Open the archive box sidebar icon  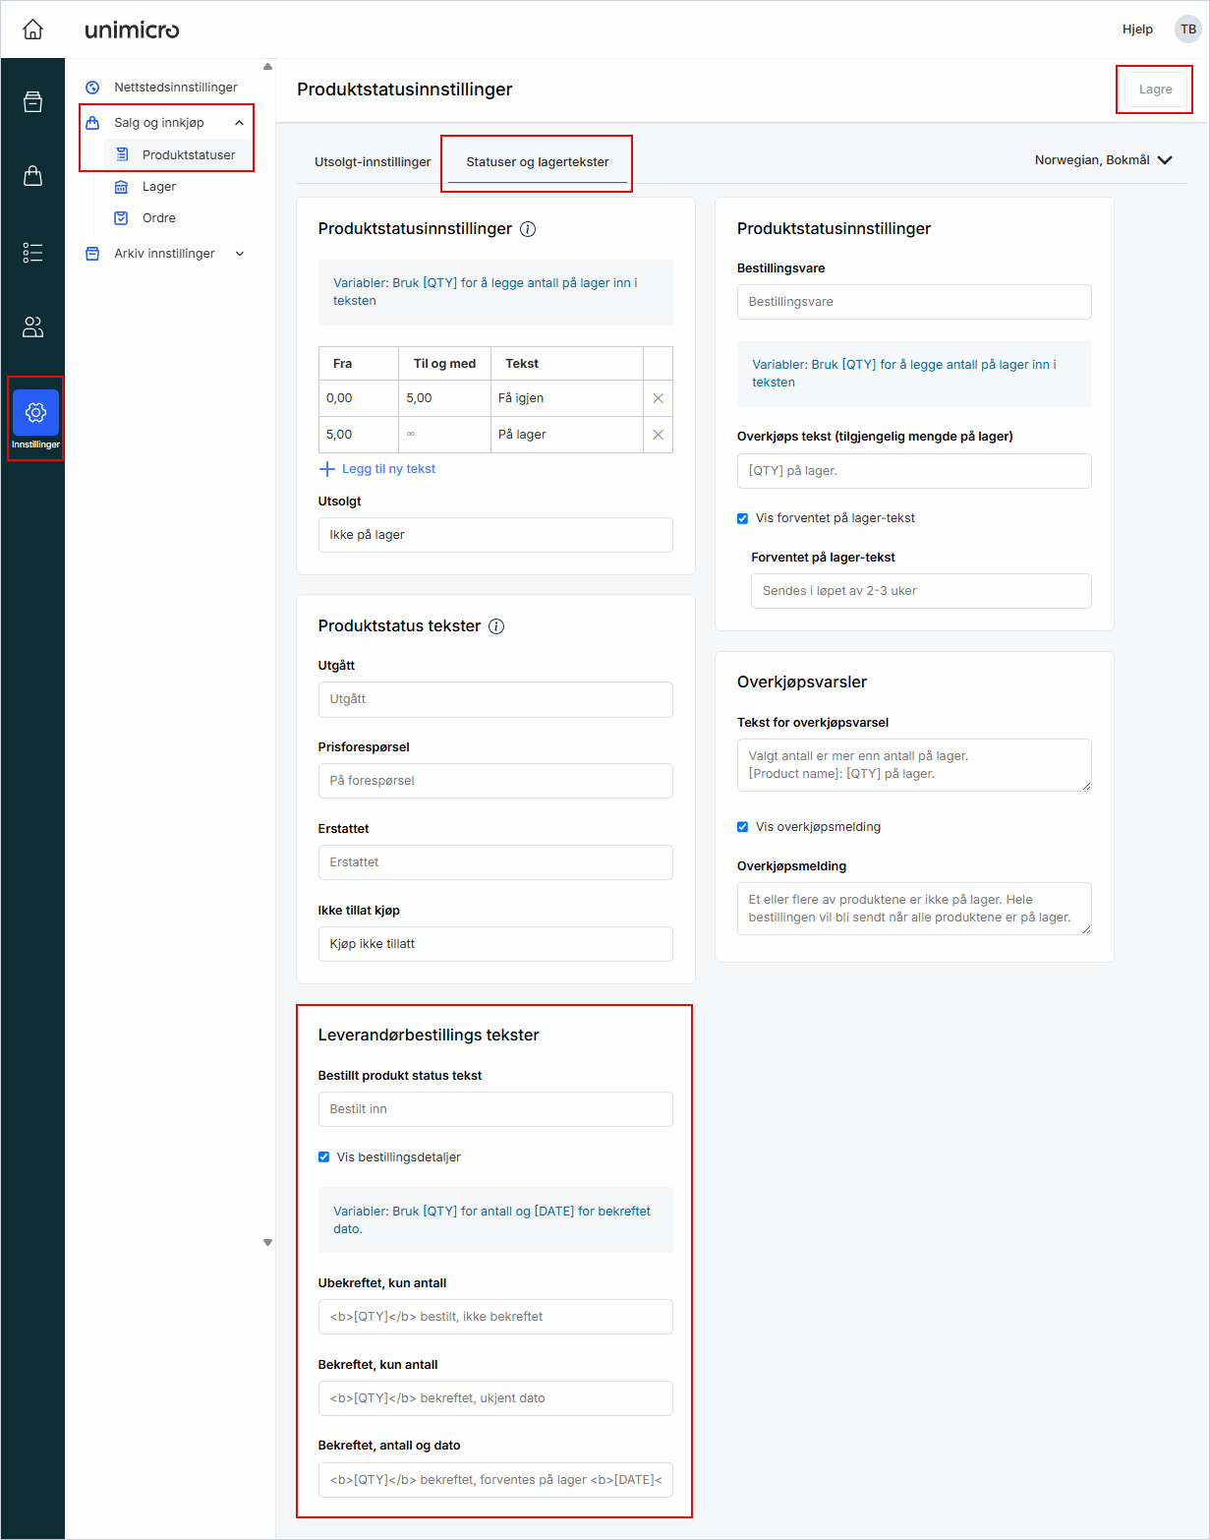pos(32,102)
